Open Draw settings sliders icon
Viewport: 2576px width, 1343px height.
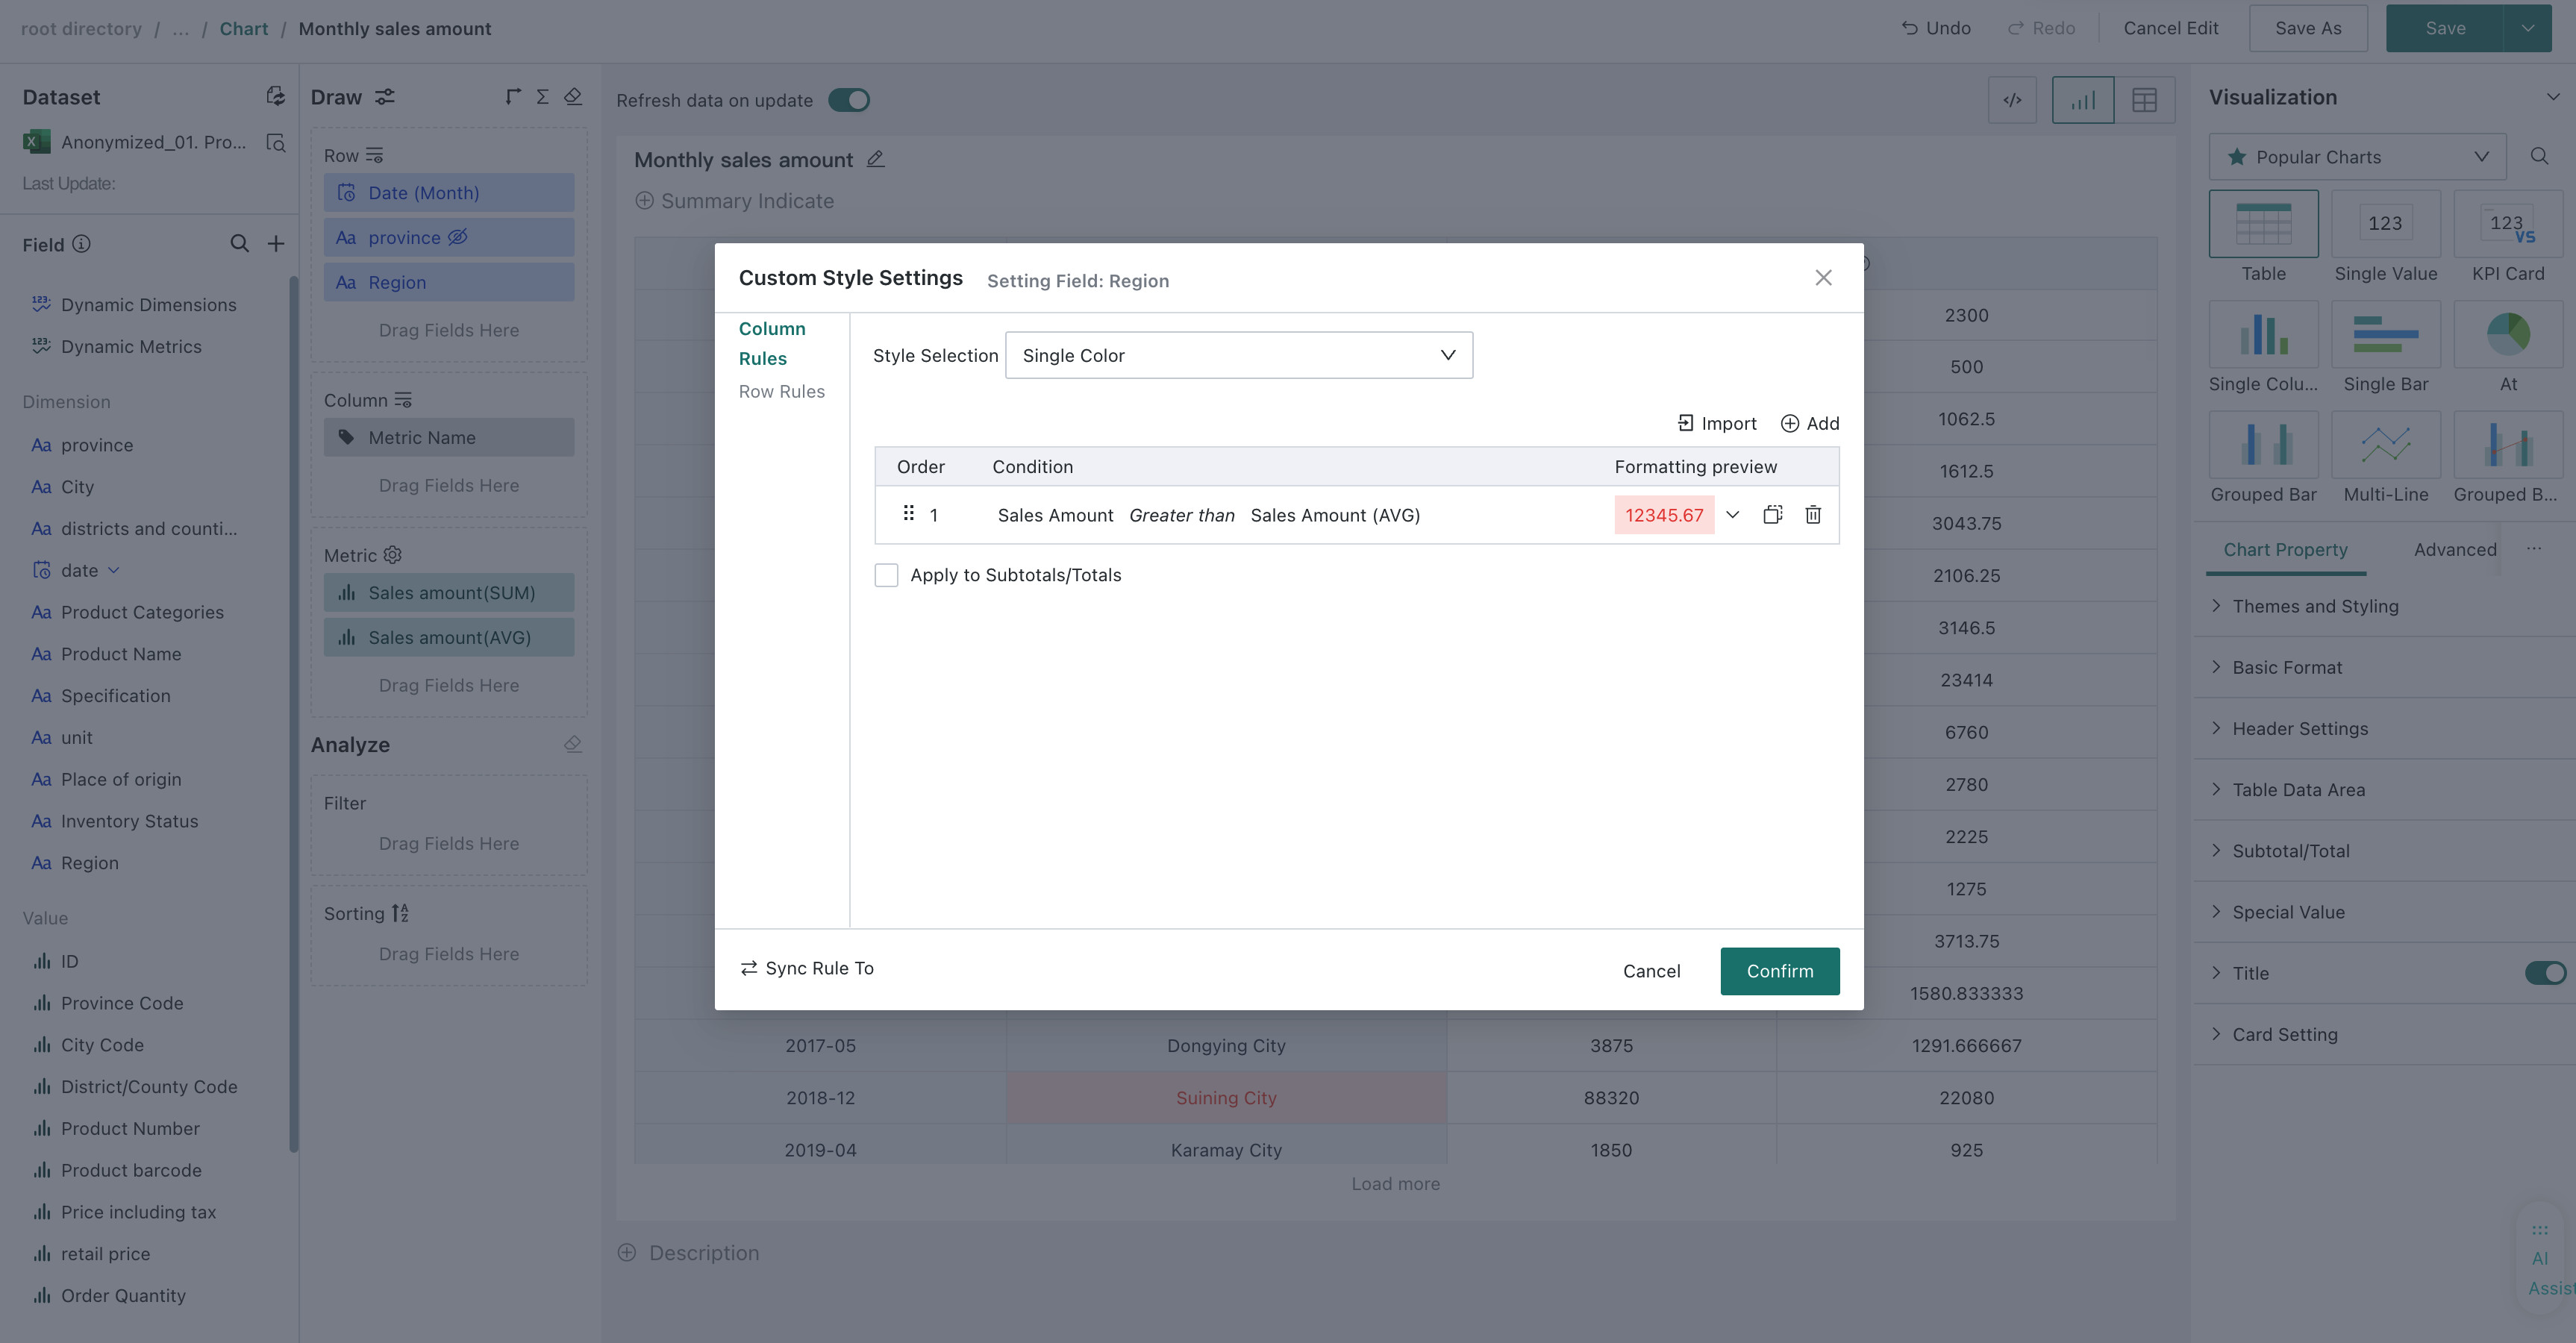click(x=384, y=96)
